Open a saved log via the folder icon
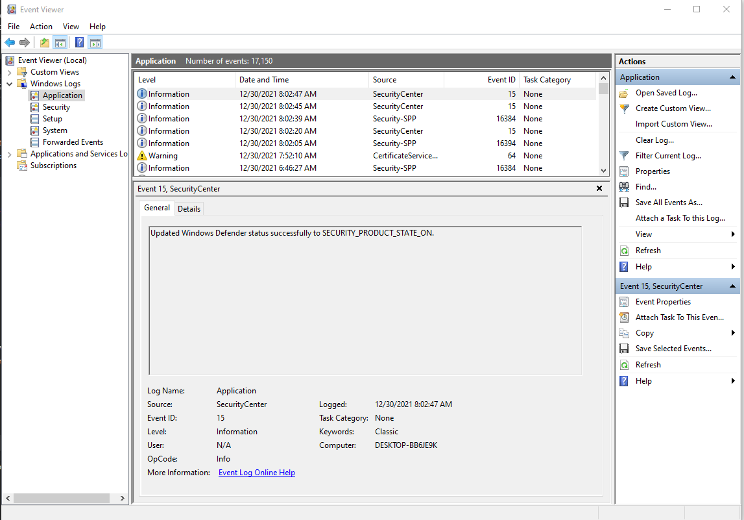This screenshot has height=520, width=744. click(623, 93)
